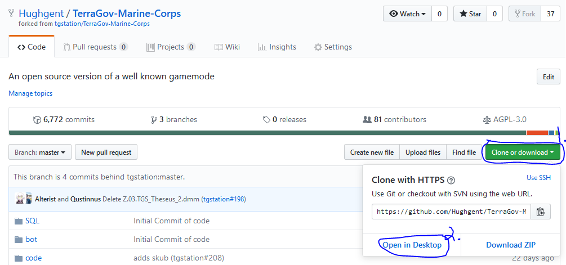
Task: Click the 22 days ago timestamp
Action: pos(532,258)
